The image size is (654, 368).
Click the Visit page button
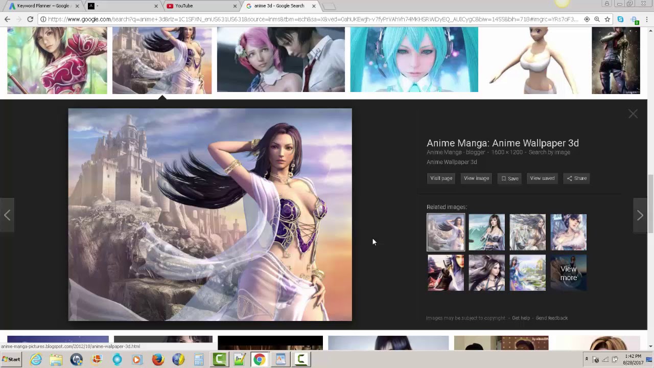(x=441, y=178)
